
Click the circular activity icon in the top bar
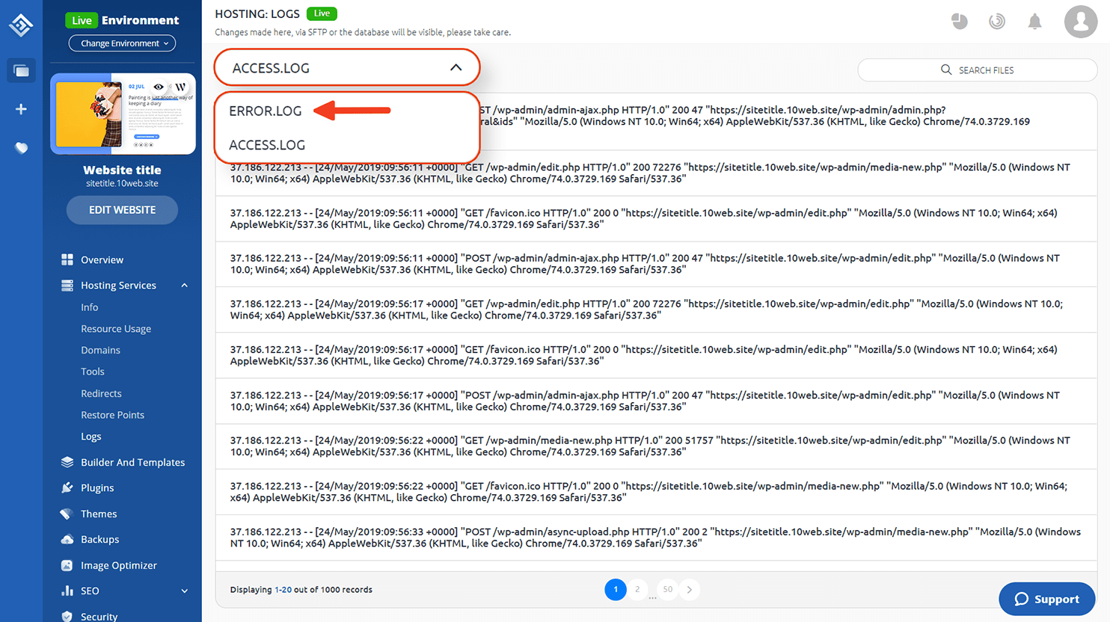[x=997, y=21]
